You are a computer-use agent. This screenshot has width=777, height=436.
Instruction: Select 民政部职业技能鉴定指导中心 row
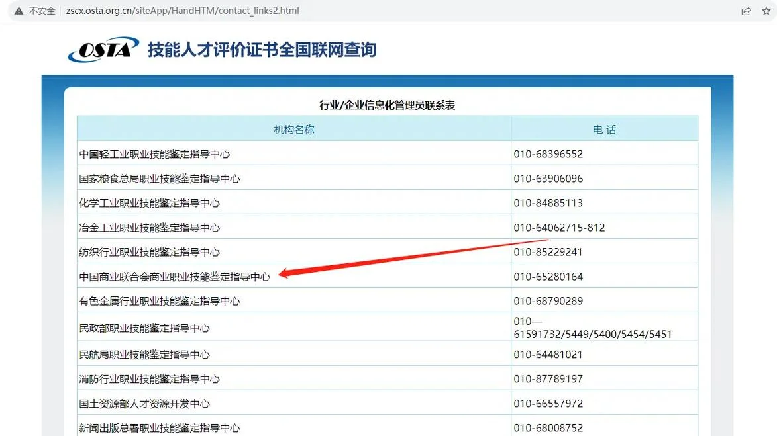point(388,327)
